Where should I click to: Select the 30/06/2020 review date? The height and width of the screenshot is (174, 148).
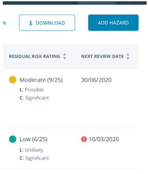coord(96,80)
